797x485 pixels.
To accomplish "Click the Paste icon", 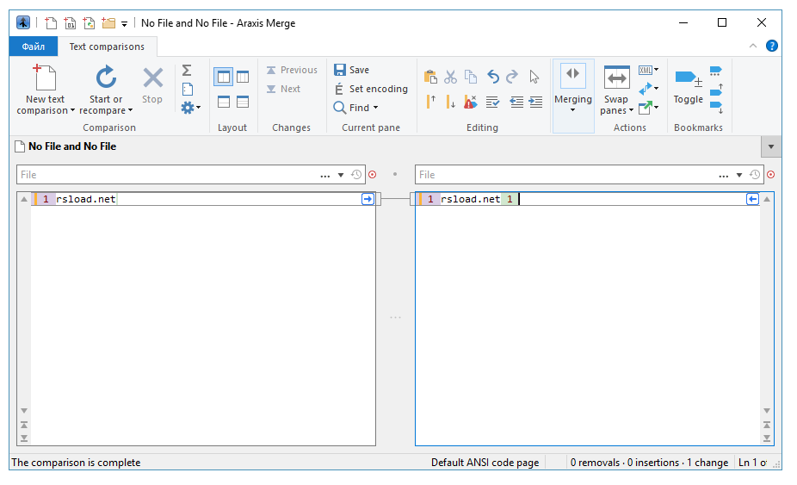I will [430, 77].
